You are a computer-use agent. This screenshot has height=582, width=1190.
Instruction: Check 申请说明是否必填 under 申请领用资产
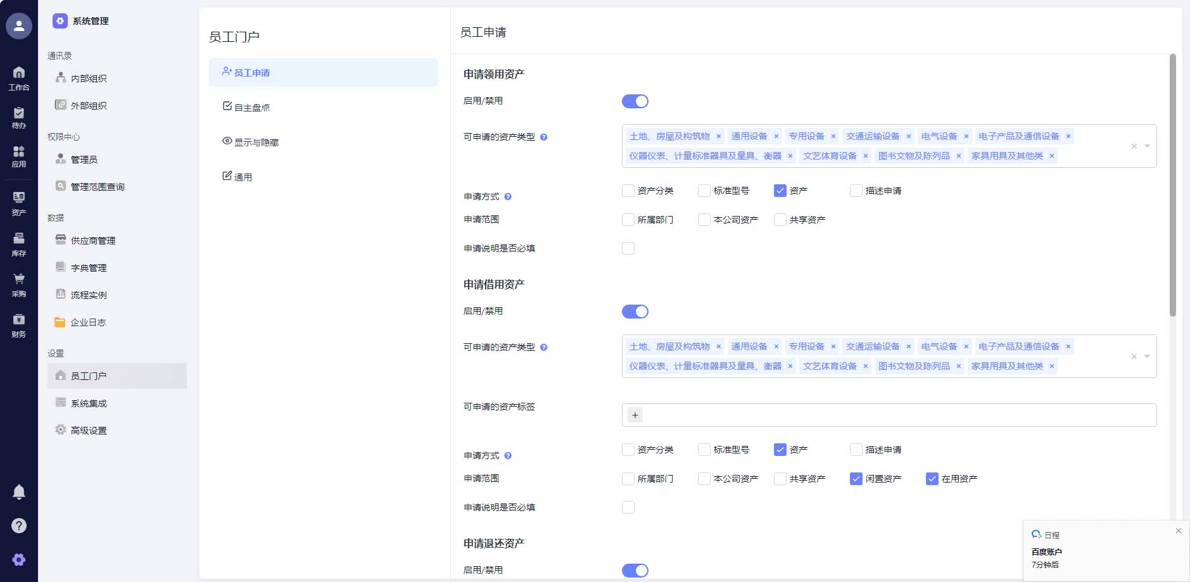click(x=628, y=248)
